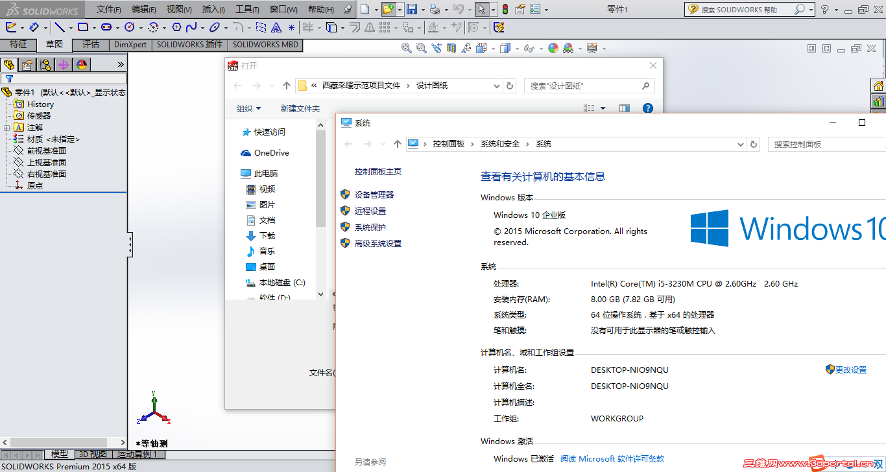Viewport: 886px width, 472px height.
Task: Select the Spline sketch tool
Action: click(191, 27)
